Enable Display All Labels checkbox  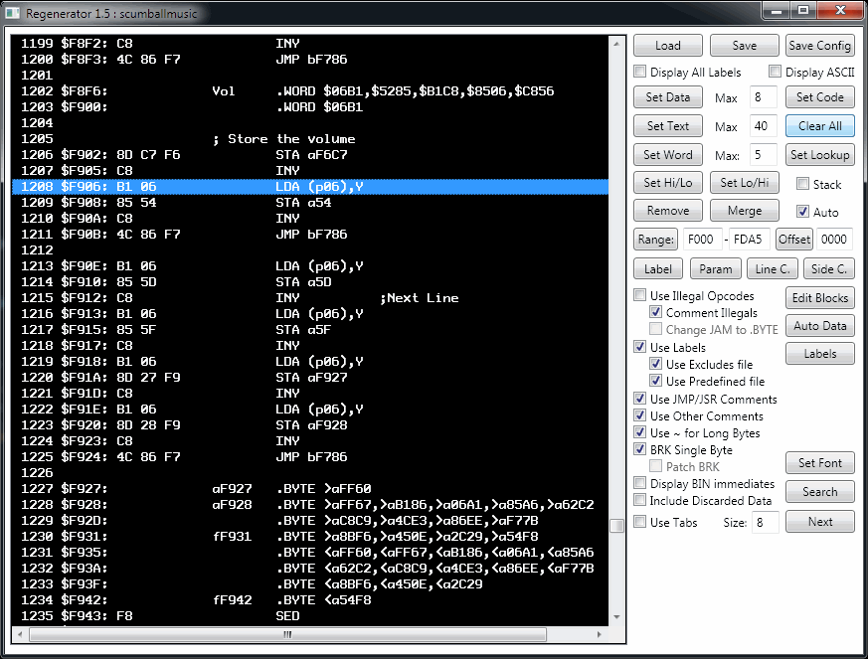click(x=641, y=73)
